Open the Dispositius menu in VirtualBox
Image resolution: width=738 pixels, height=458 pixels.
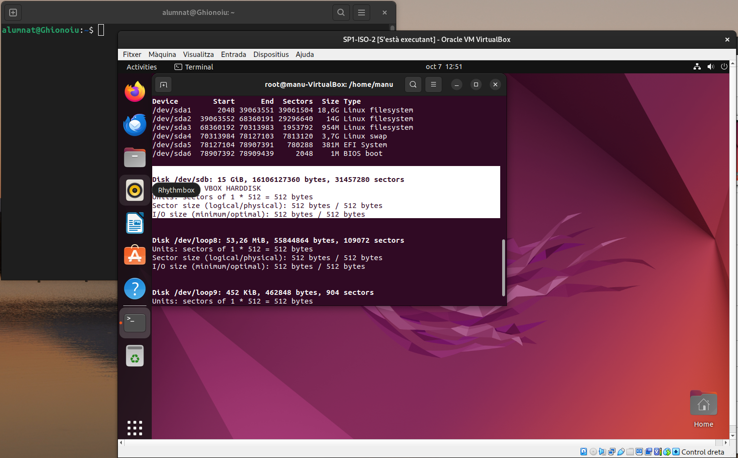pos(271,55)
